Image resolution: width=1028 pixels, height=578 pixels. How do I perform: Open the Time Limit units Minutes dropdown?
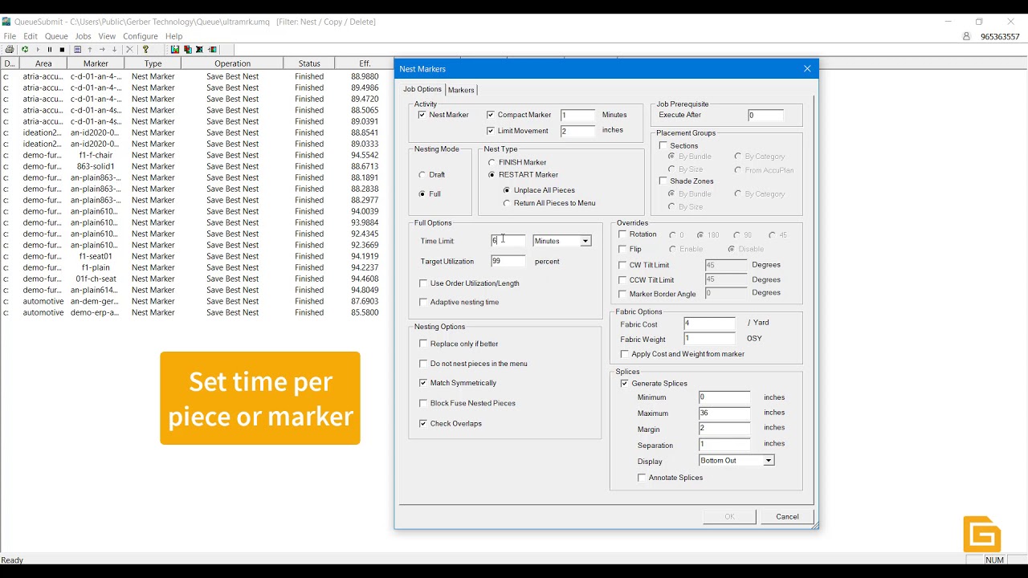click(x=585, y=241)
